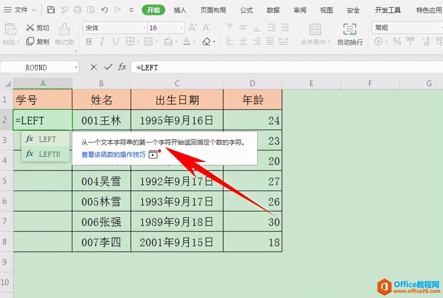Click the decrease decimal places icon
The image size is (443, 298).
(x=439, y=41)
